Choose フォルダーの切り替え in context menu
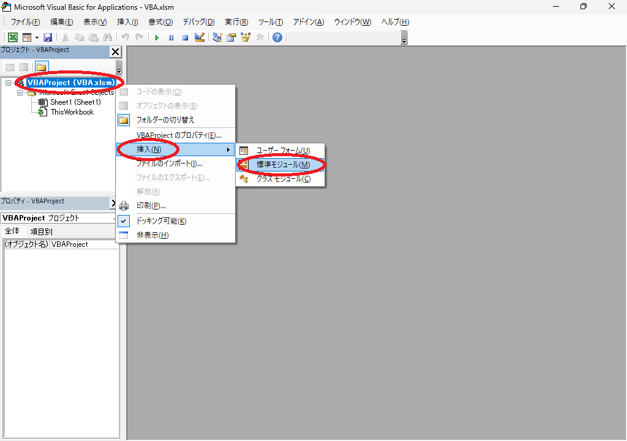The image size is (627, 441). (x=176, y=120)
